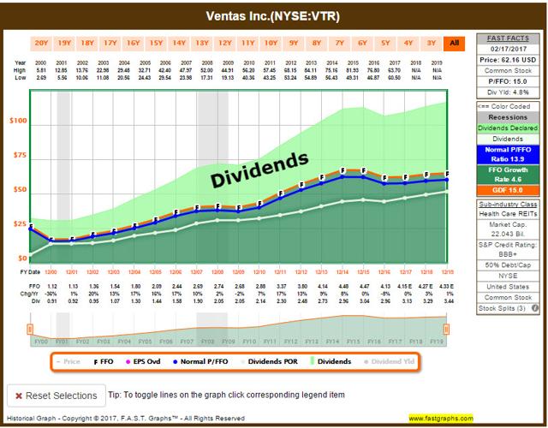Click the 50% Debt/Cap entry
548x428 pixels.
click(508, 265)
